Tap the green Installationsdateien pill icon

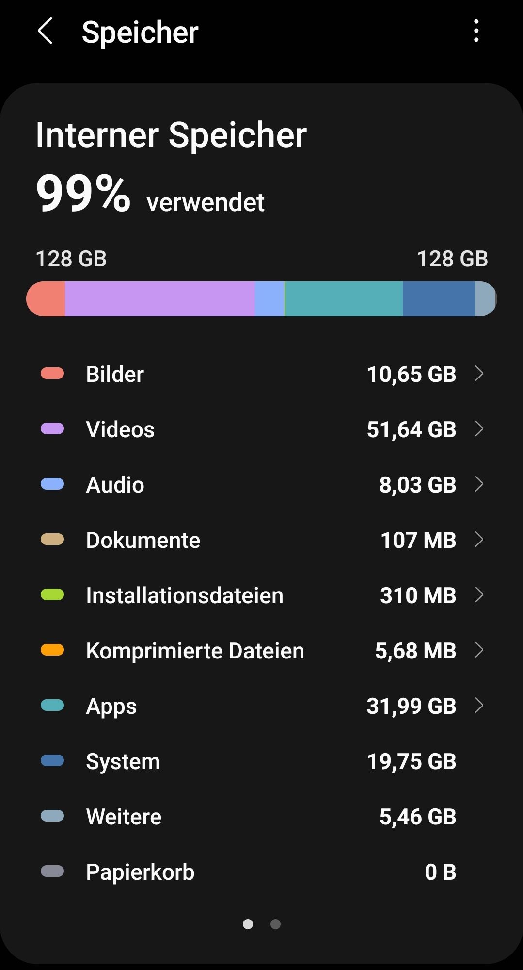[x=52, y=594]
